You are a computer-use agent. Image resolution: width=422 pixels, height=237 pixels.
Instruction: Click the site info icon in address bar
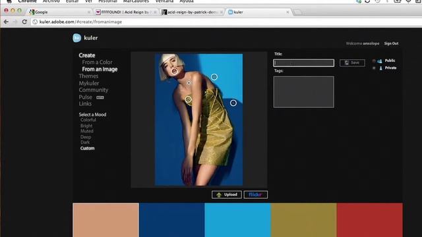[x=35, y=22]
